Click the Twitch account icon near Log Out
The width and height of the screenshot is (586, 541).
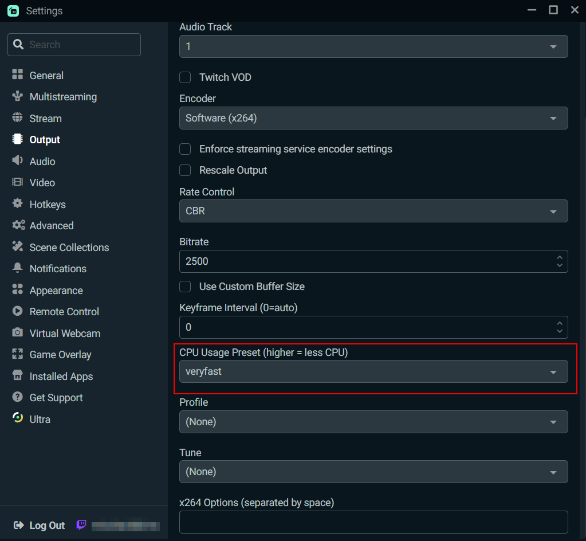pos(81,524)
